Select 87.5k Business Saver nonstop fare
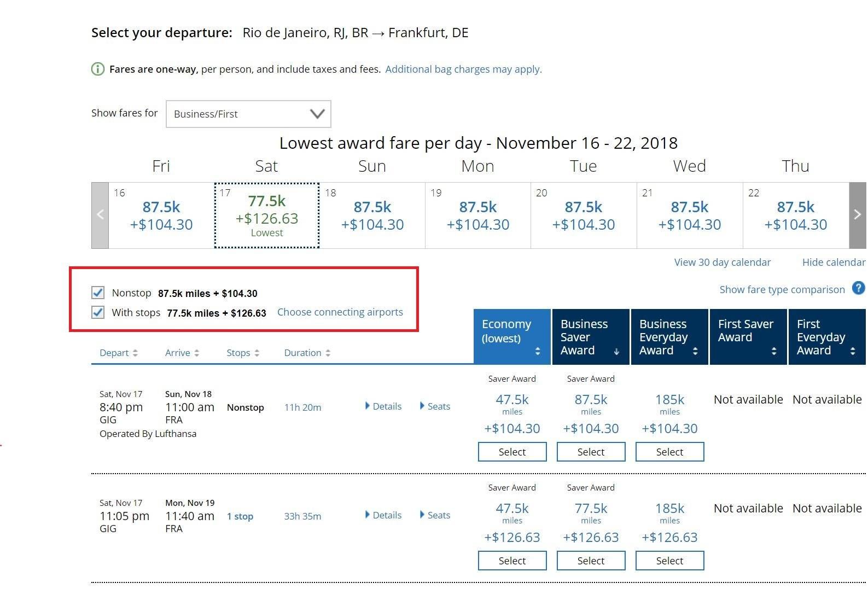868x589 pixels. pyautogui.click(x=591, y=452)
